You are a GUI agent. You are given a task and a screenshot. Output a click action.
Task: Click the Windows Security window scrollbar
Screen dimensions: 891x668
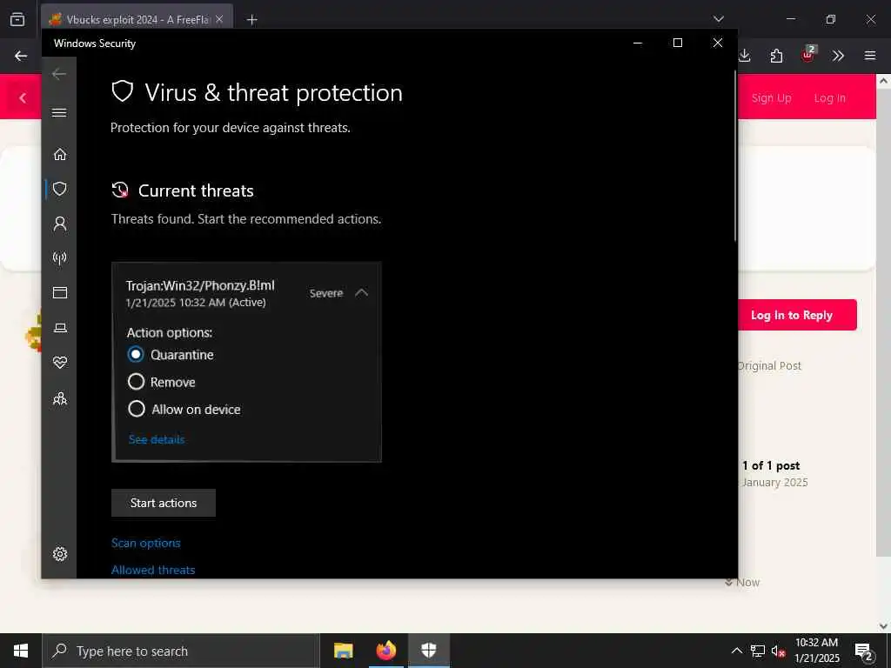point(734,157)
